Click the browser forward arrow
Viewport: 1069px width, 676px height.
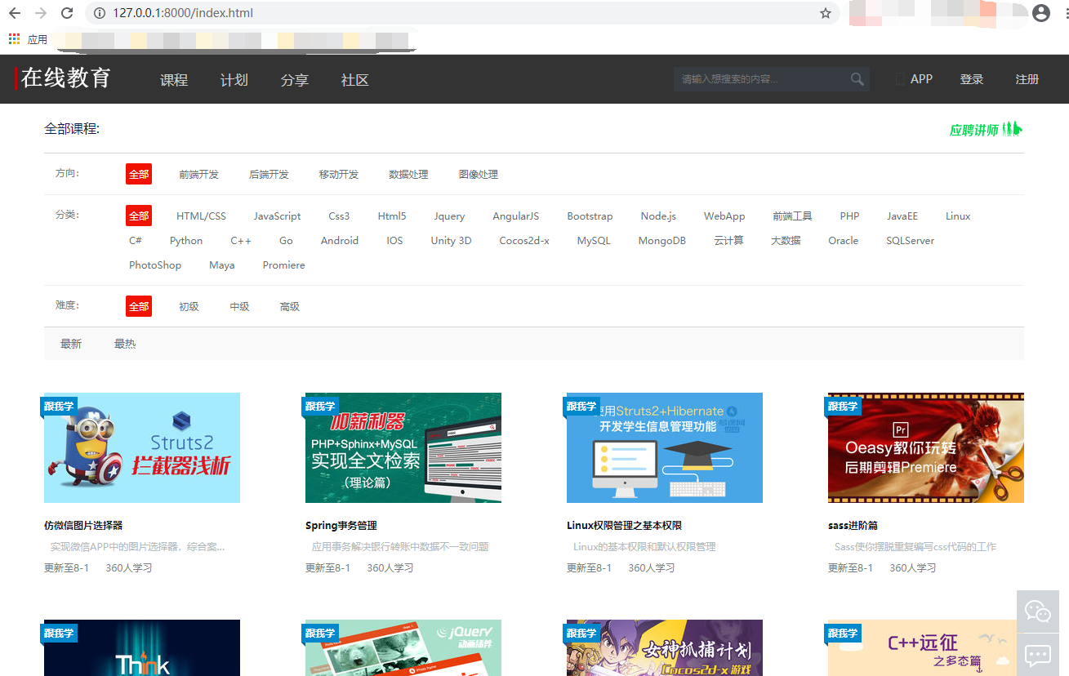tap(41, 13)
